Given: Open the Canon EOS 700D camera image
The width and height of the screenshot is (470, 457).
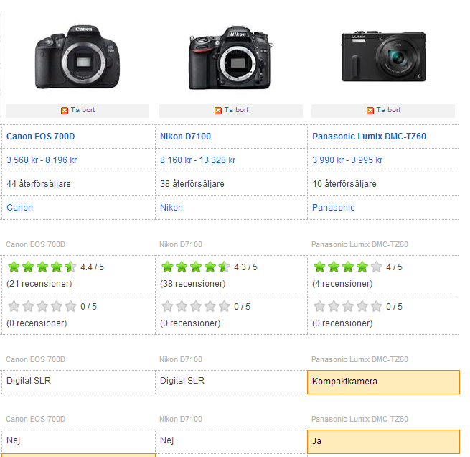Looking at the screenshot, I should pos(77,57).
